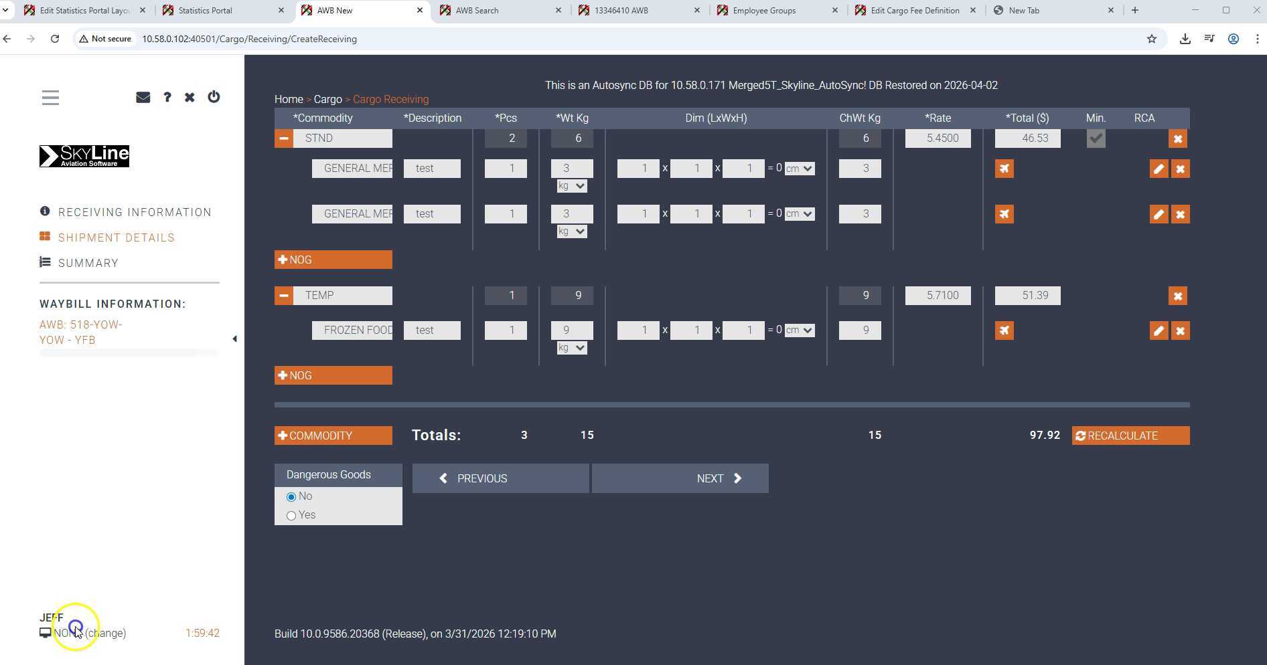Open Shipment Details section

107,237
